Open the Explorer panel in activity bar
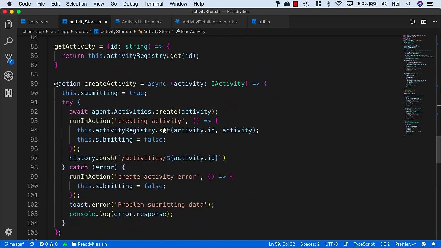The height and width of the screenshot is (248, 441). (x=9, y=24)
